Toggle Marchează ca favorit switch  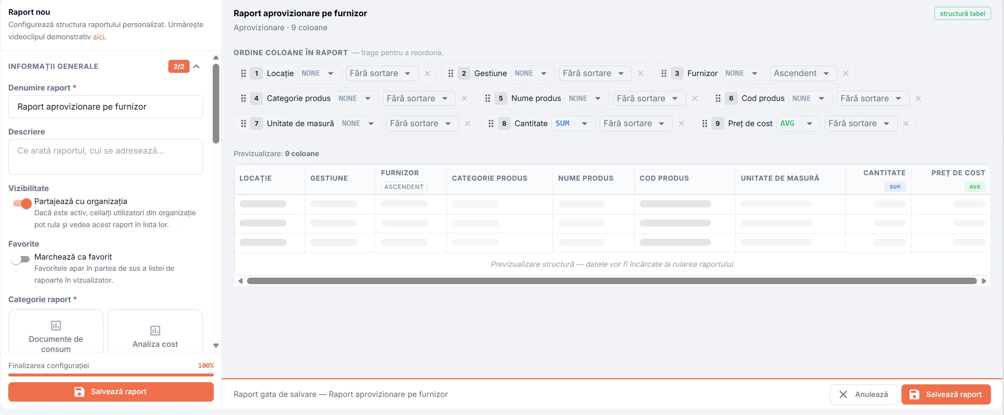pyautogui.click(x=20, y=259)
